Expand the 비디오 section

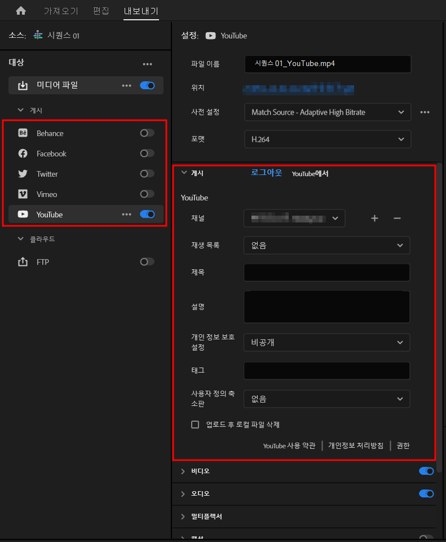[x=183, y=471]
